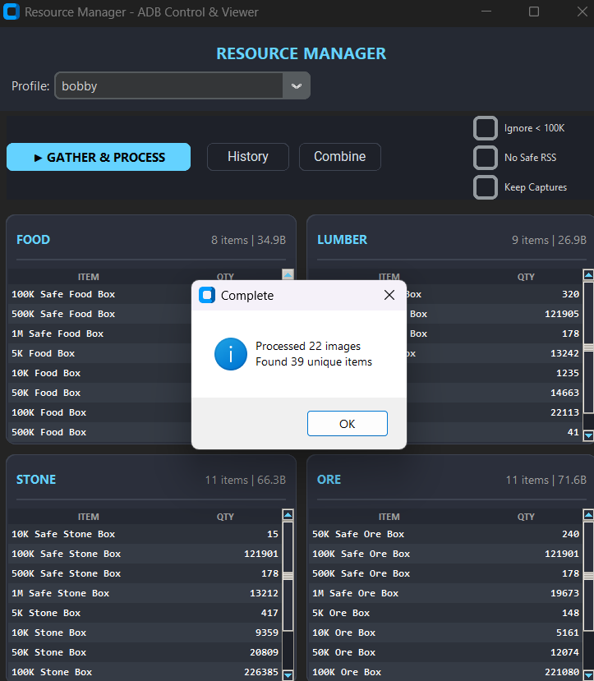
Task: Click the LUMBER list scroll-down arrow
Action: (x=587, y=435)
